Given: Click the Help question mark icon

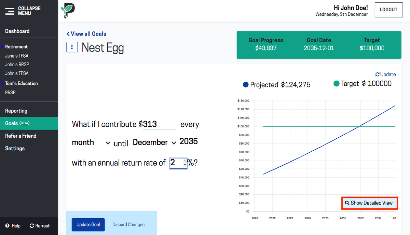Looking at the screenshot, I should point(7,226).
